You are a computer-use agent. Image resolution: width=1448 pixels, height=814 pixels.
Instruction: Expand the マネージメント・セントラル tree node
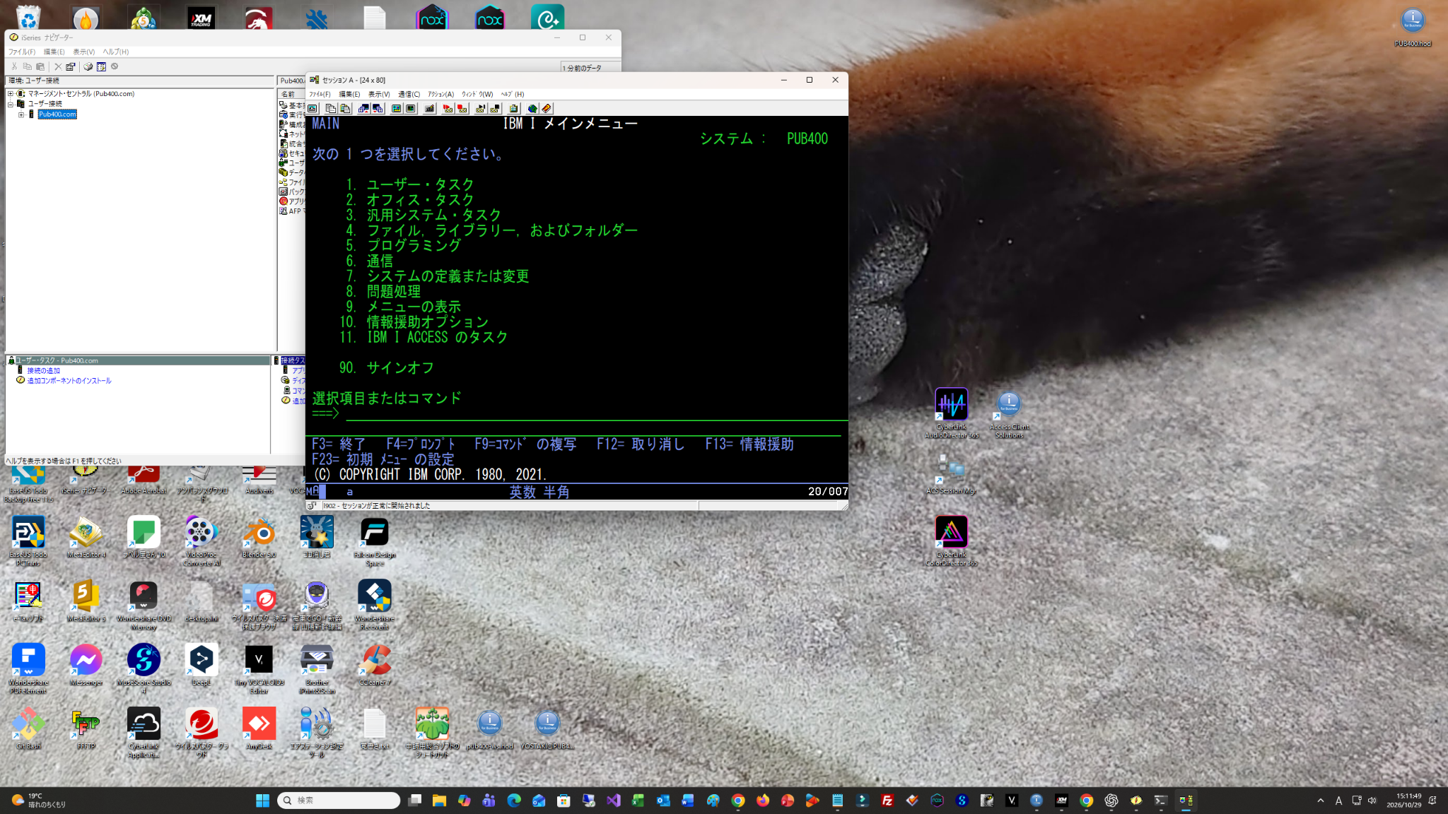(11, 93)
